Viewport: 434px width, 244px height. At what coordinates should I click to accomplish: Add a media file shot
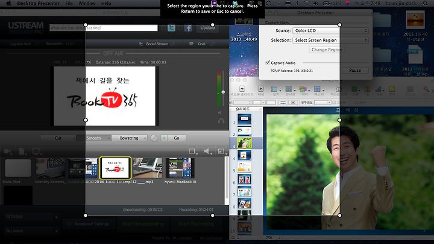click(22, 152)
